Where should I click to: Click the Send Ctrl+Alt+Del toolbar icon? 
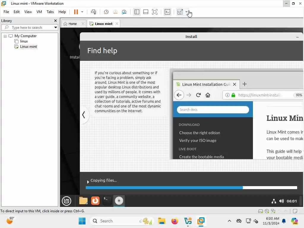(x=94, y=12)
